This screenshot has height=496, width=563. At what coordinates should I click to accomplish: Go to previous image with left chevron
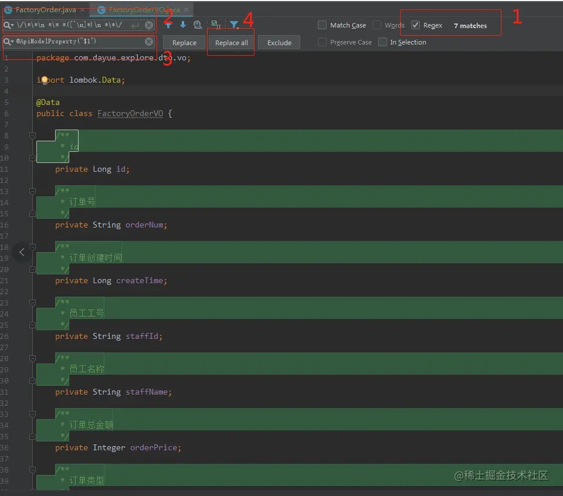22,252
